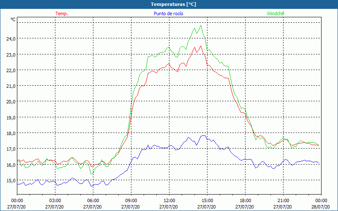Click the 28/07/20 date label
This screenshot has height=211, width=338.
click(x=321, y=207)
